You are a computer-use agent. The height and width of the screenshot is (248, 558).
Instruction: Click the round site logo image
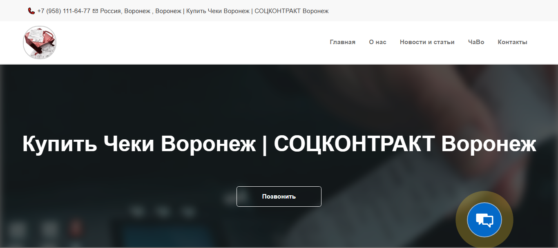(x=40, y=42)
